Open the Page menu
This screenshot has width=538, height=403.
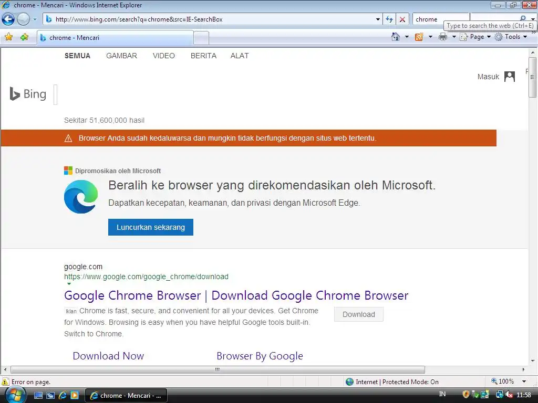pyautogui.click(x=475, y=37)
